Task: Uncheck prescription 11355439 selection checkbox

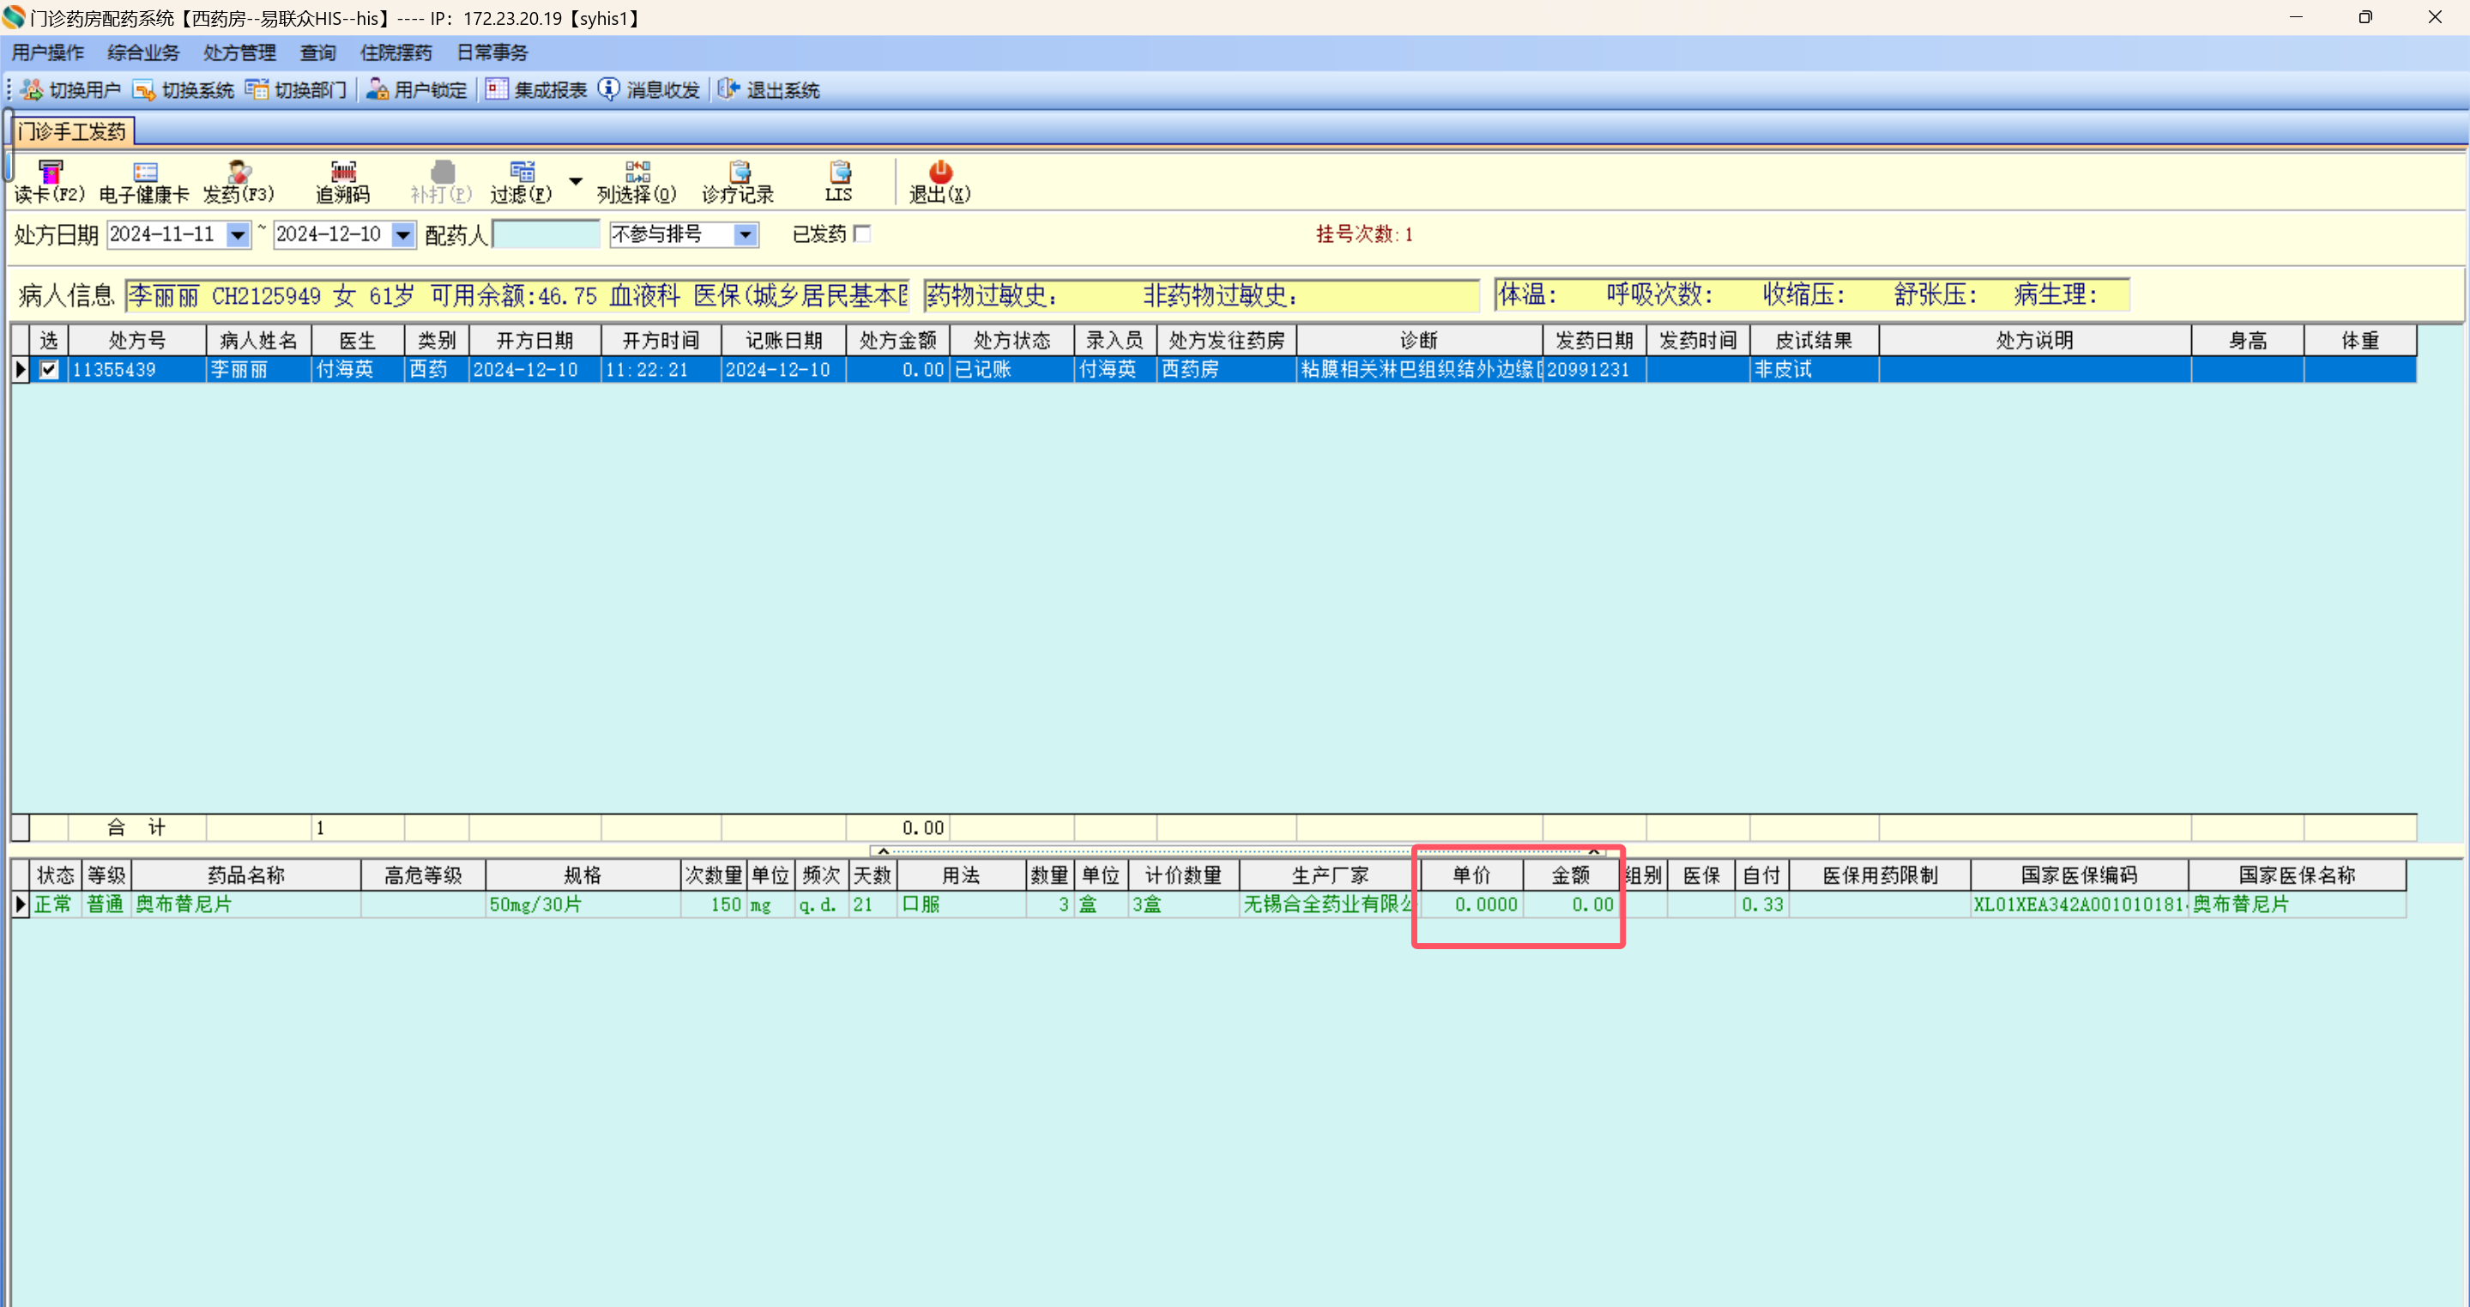Action: tap(49, 369)
